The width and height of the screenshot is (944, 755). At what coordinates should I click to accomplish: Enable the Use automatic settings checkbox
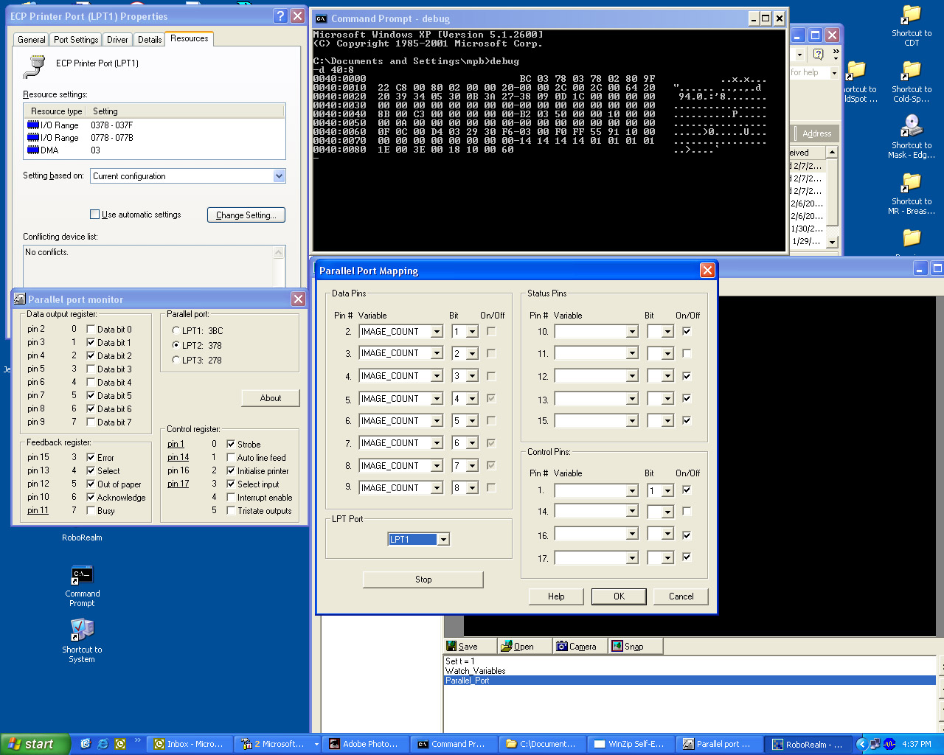pyautogui.click(x=94, y=215)
